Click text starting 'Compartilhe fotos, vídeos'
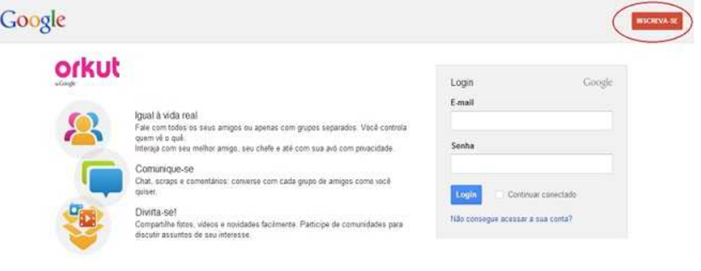 tap(269, 229)
